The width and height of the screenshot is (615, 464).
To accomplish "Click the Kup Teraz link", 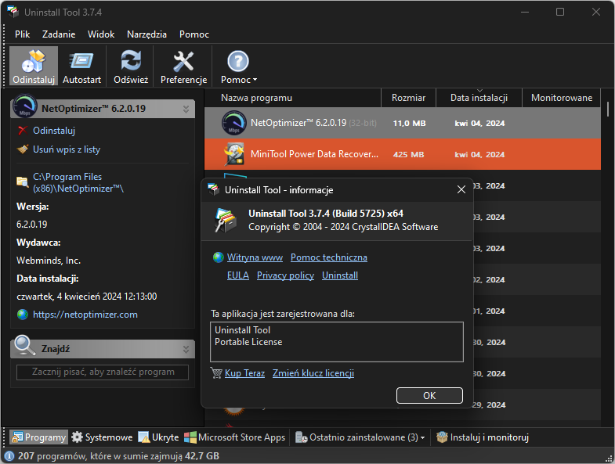I will coord(244,373).
